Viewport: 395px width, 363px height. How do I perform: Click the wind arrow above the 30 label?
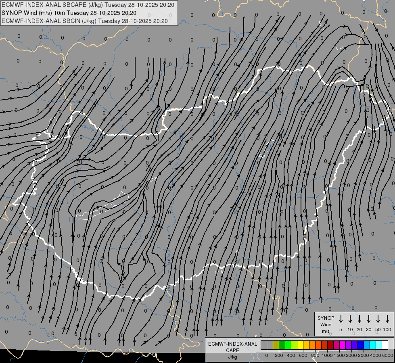[x=368, y=319]
